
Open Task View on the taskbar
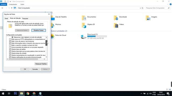click(x=9, y=94)
